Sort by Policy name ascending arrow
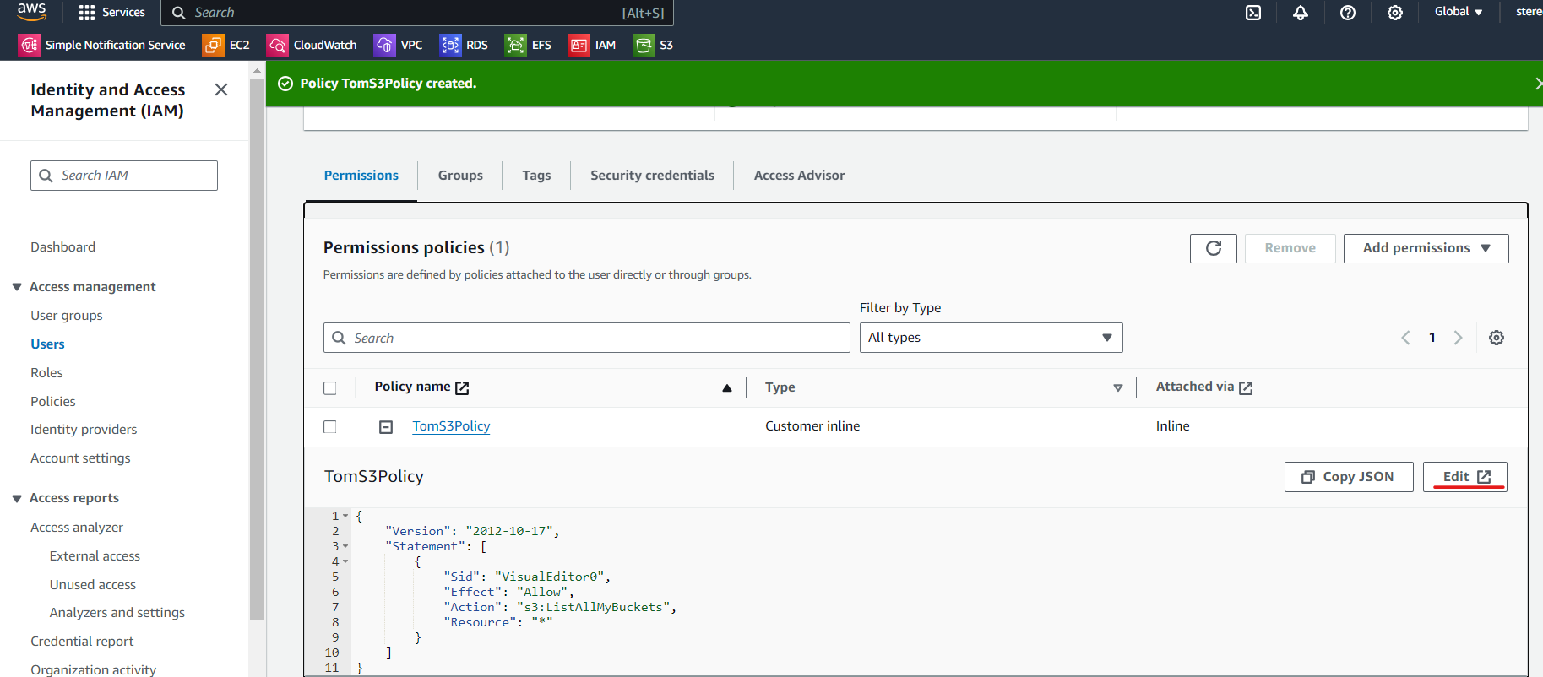Screen dimensions: 1543x677 click(727, 387)
